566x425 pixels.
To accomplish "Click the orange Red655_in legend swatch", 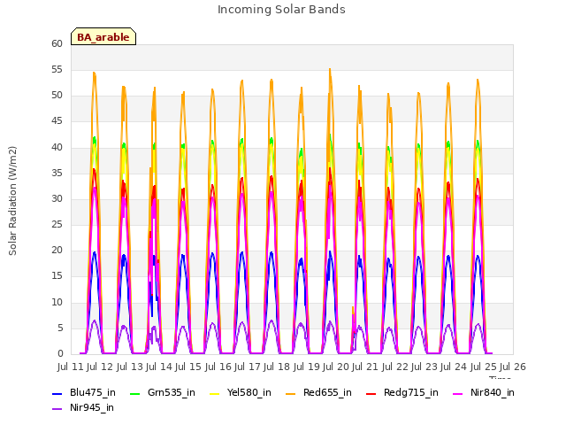I will 291,393.
